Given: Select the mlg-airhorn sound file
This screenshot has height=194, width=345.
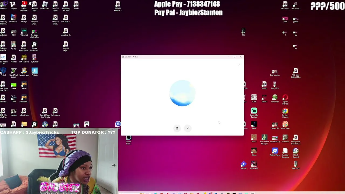Looking at the screenshot, I should click(x=24, y=112).
